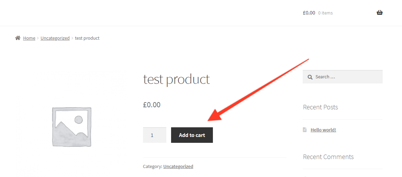Click the product price £0.00
This screenshot has height=177, width=402.
[152, 105]
